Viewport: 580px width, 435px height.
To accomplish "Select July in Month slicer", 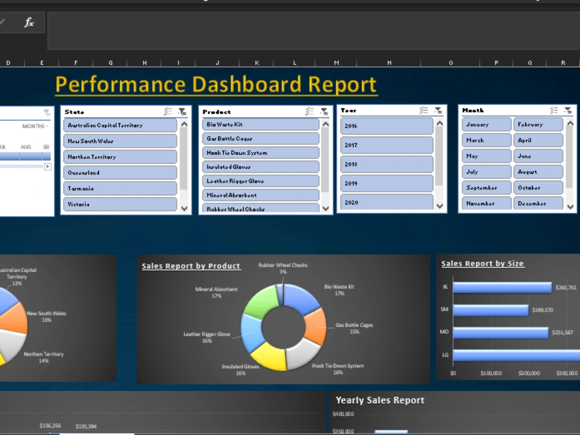I will pyautogui.click(x=487, y=172).
